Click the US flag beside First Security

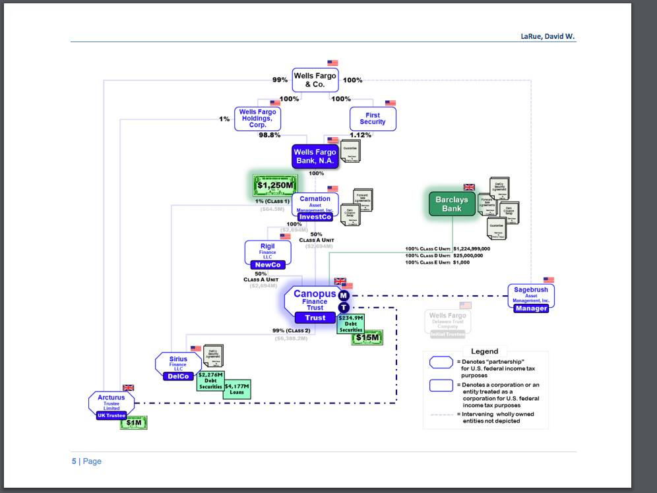point(391,103)
